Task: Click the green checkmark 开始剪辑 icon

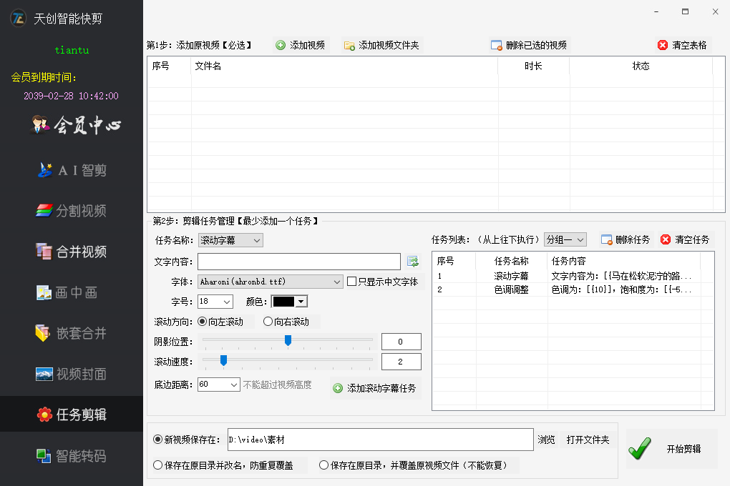Action: tap(640, 448)
